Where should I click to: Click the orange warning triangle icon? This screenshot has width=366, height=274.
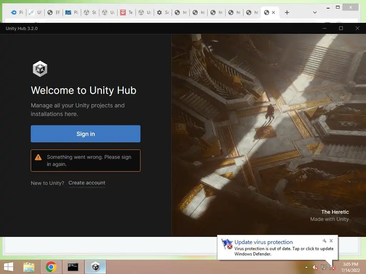click(x=38, y=157)
